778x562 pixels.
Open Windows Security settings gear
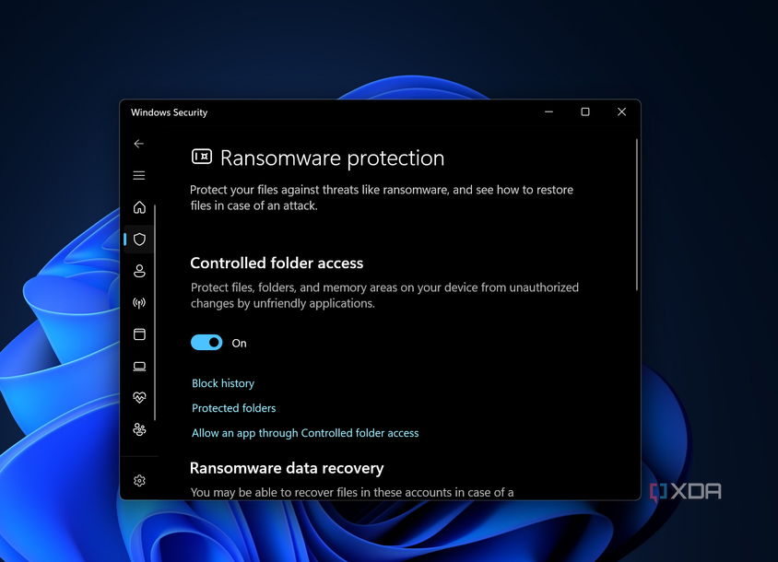[x=139, y=480]
